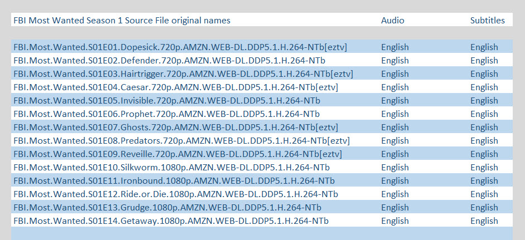Select the header cell 'FBI Most Wanted Season 1 Source File original names'

pyautogui.click(x=122, y=21)
